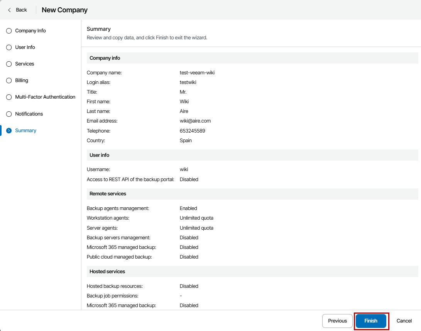Screen dimensions: 421x331
Task: Click the Hosted services section header
Action: tap(107, 272)
